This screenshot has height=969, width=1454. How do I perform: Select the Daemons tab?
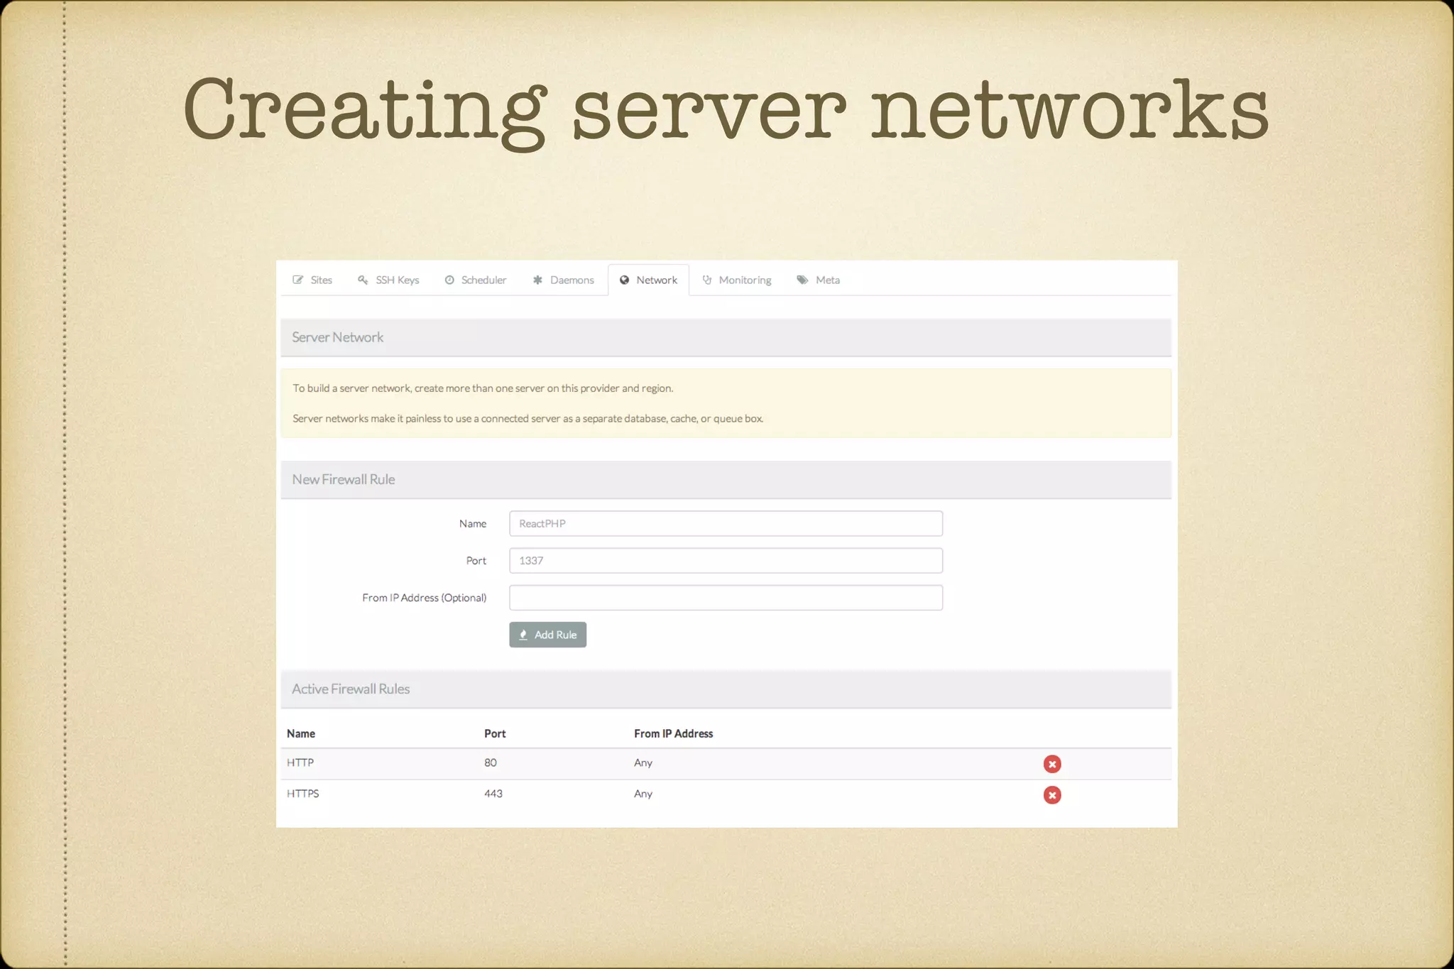[564, 280]
